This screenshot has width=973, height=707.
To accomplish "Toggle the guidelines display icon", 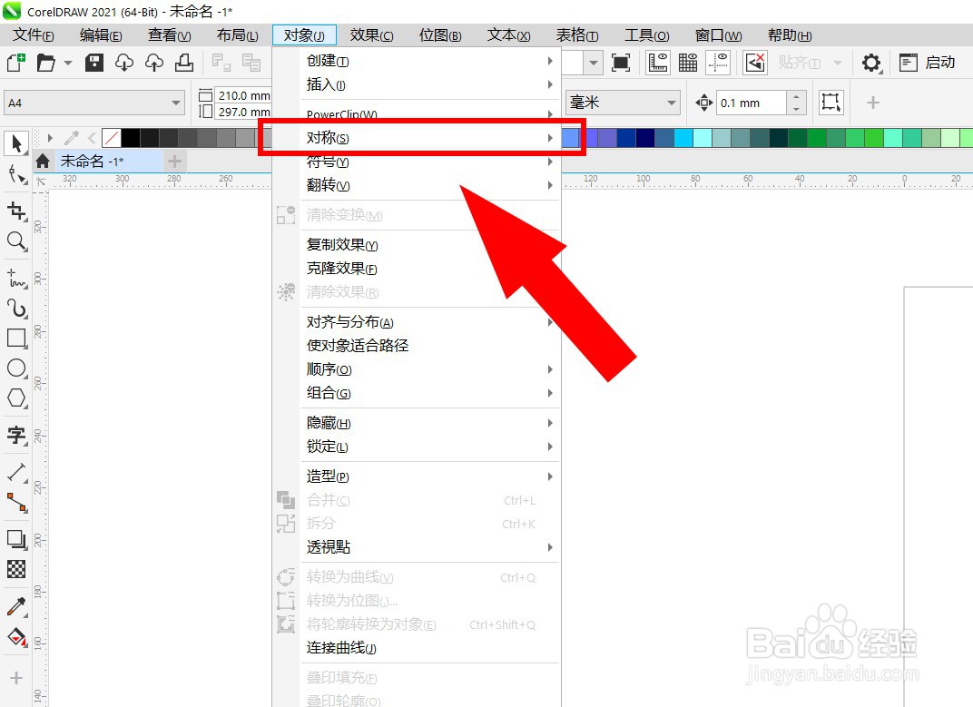I will [718, 63].
